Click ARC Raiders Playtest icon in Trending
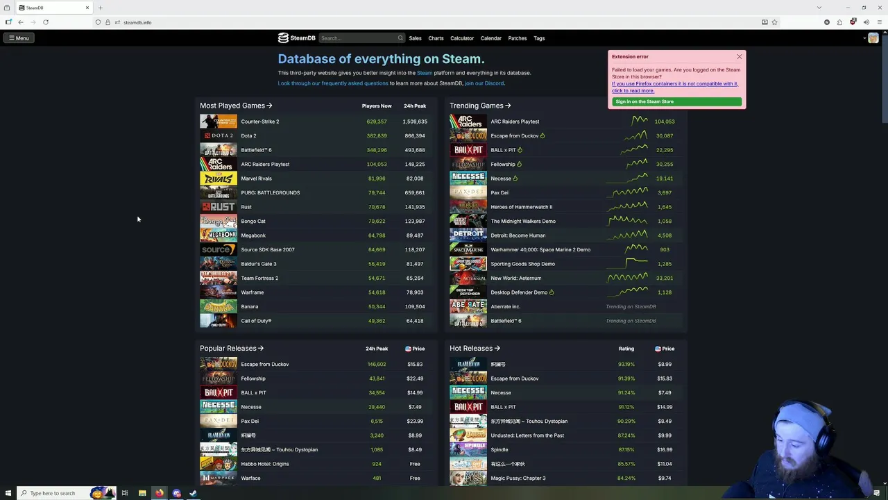 point(468,122)
